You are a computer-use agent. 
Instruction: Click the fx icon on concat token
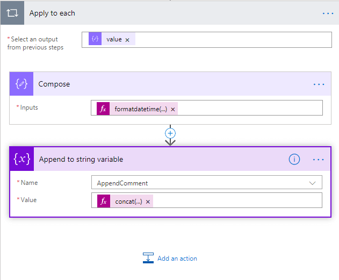tap(104, 201)
